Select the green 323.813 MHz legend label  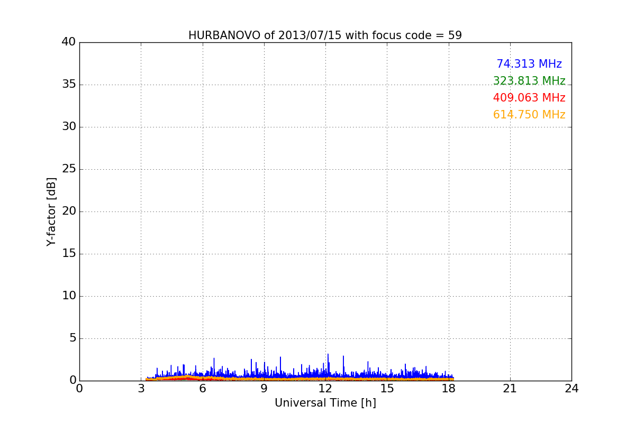pyautogui.click(x=529, y=81)
